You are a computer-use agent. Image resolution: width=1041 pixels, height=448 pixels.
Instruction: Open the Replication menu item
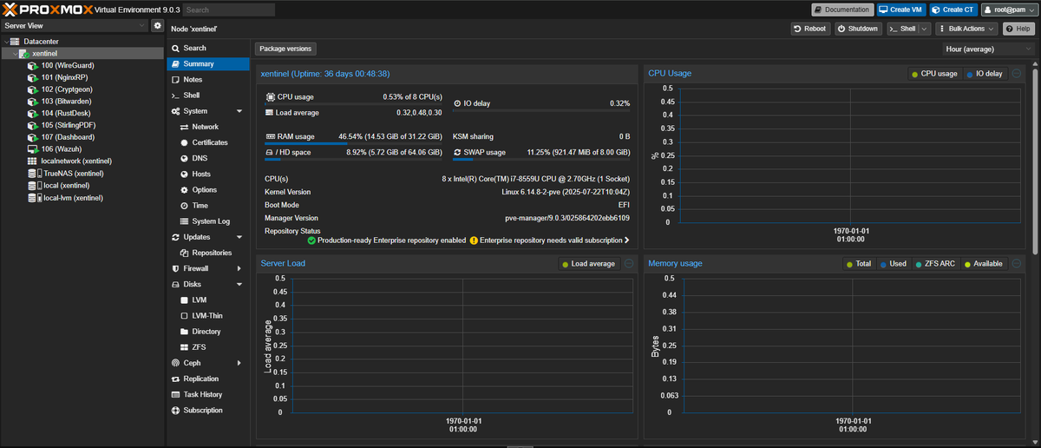200,379
